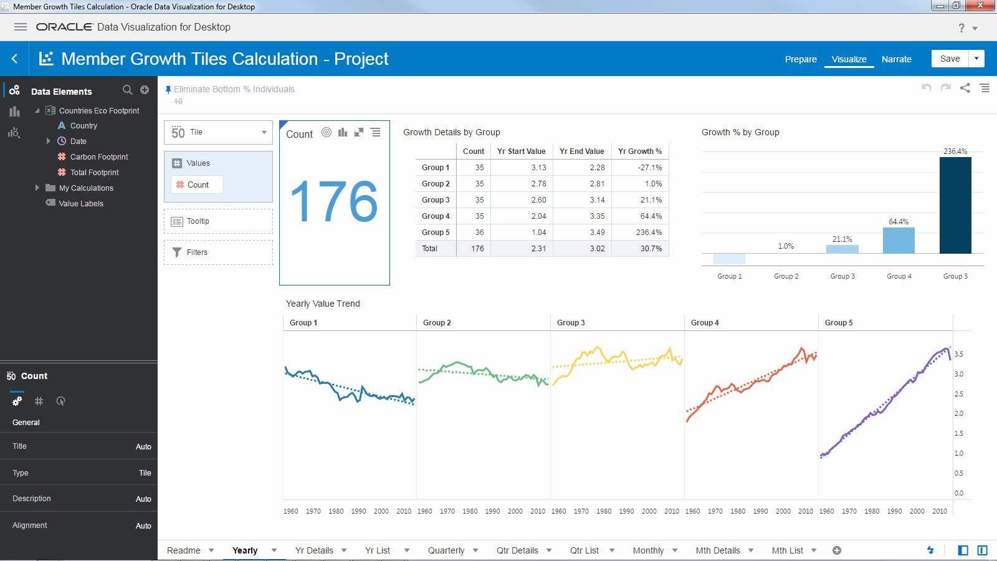Switch to the Narrate tab
Screen dimensions: 997x561
coord(896,59)
